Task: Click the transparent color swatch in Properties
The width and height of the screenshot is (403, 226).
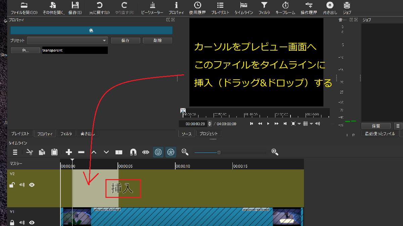Action: click(x=75, y=50)
